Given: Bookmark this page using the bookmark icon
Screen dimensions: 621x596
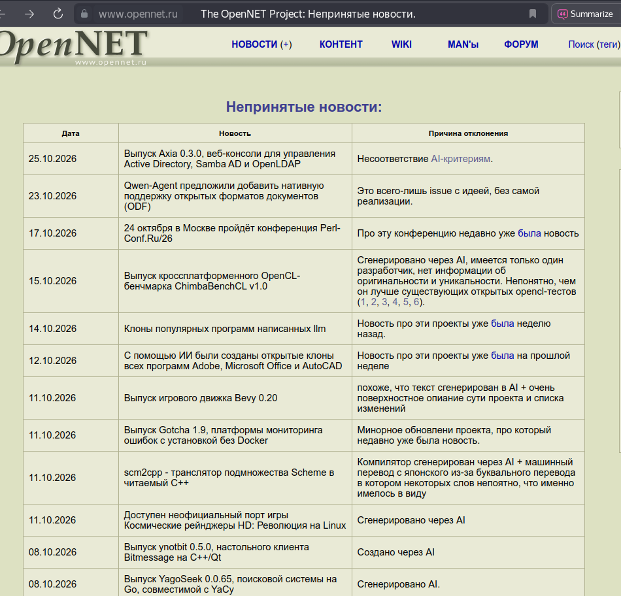Looking at the screenshot, I should coord(533,14).
